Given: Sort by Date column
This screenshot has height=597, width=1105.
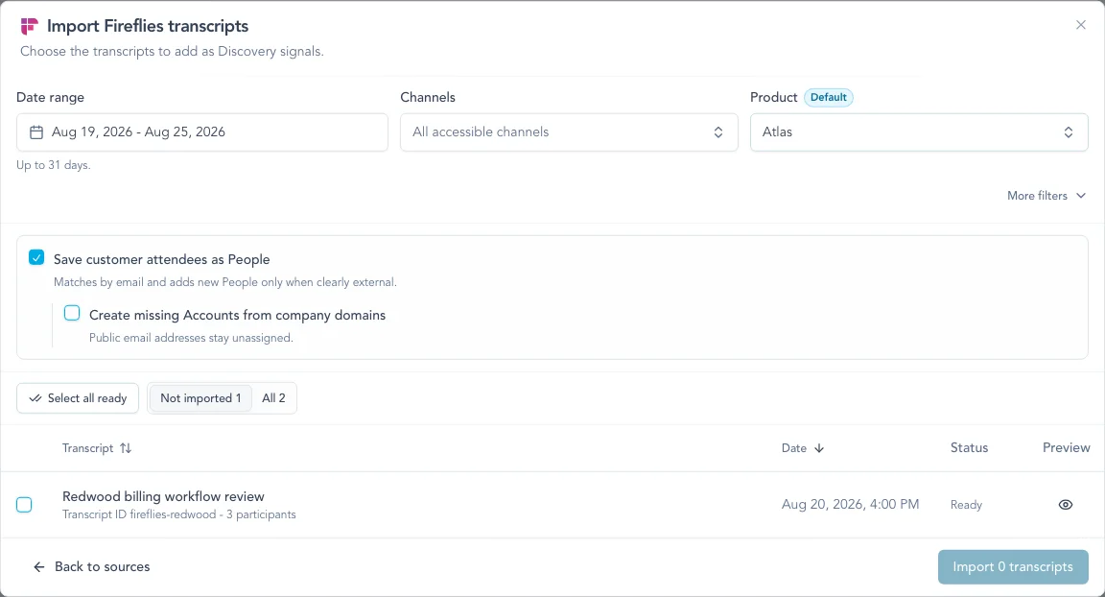Looking at the screenshot, I should [803, 448].
